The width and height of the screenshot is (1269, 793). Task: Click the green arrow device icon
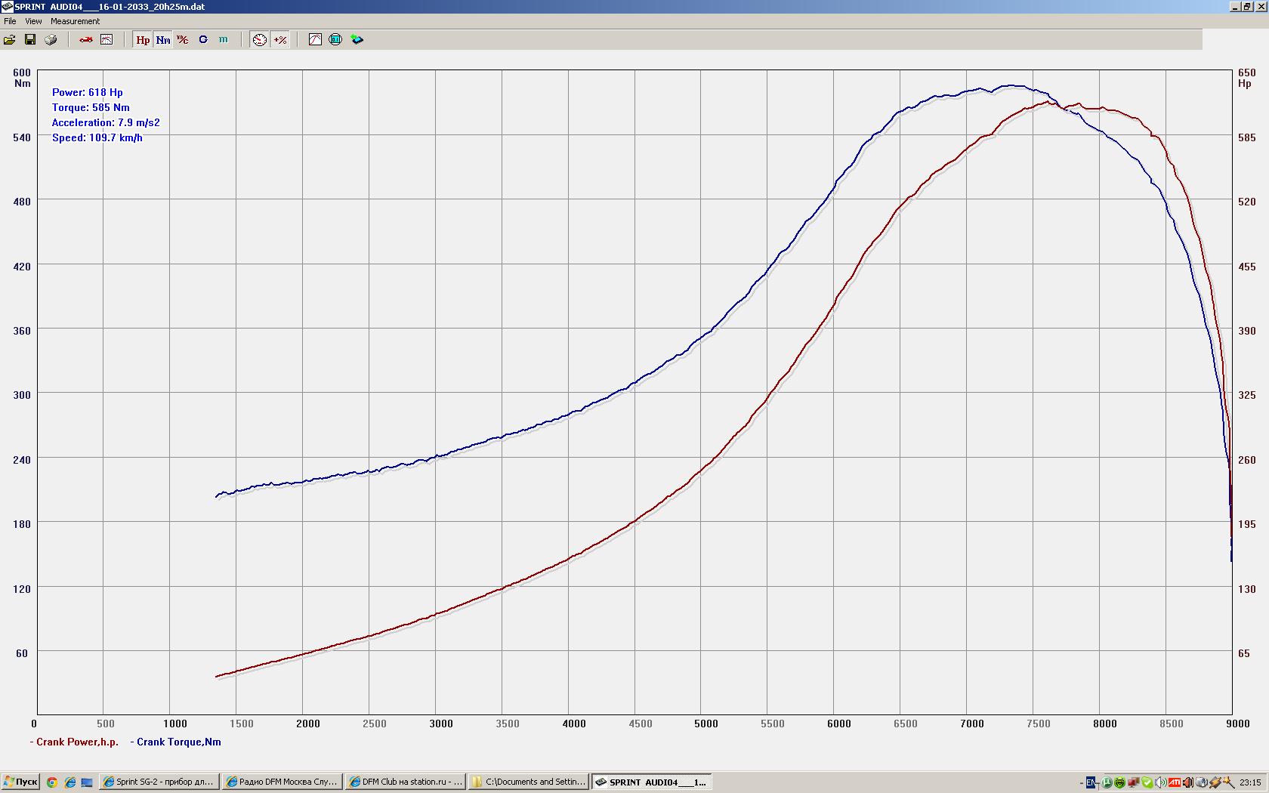357,39
